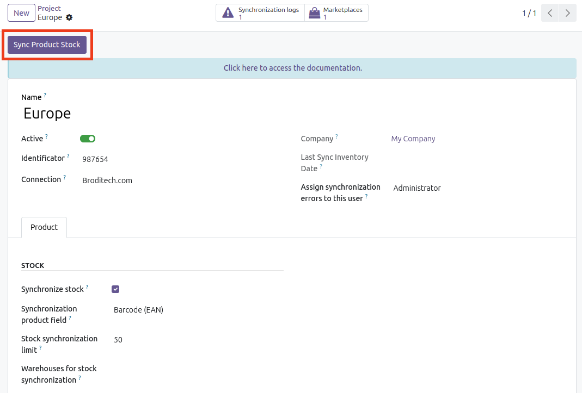Screen dimensions: 582x393
Task: Open Marketplaces shopping bag icon
Action: (314, 13)
